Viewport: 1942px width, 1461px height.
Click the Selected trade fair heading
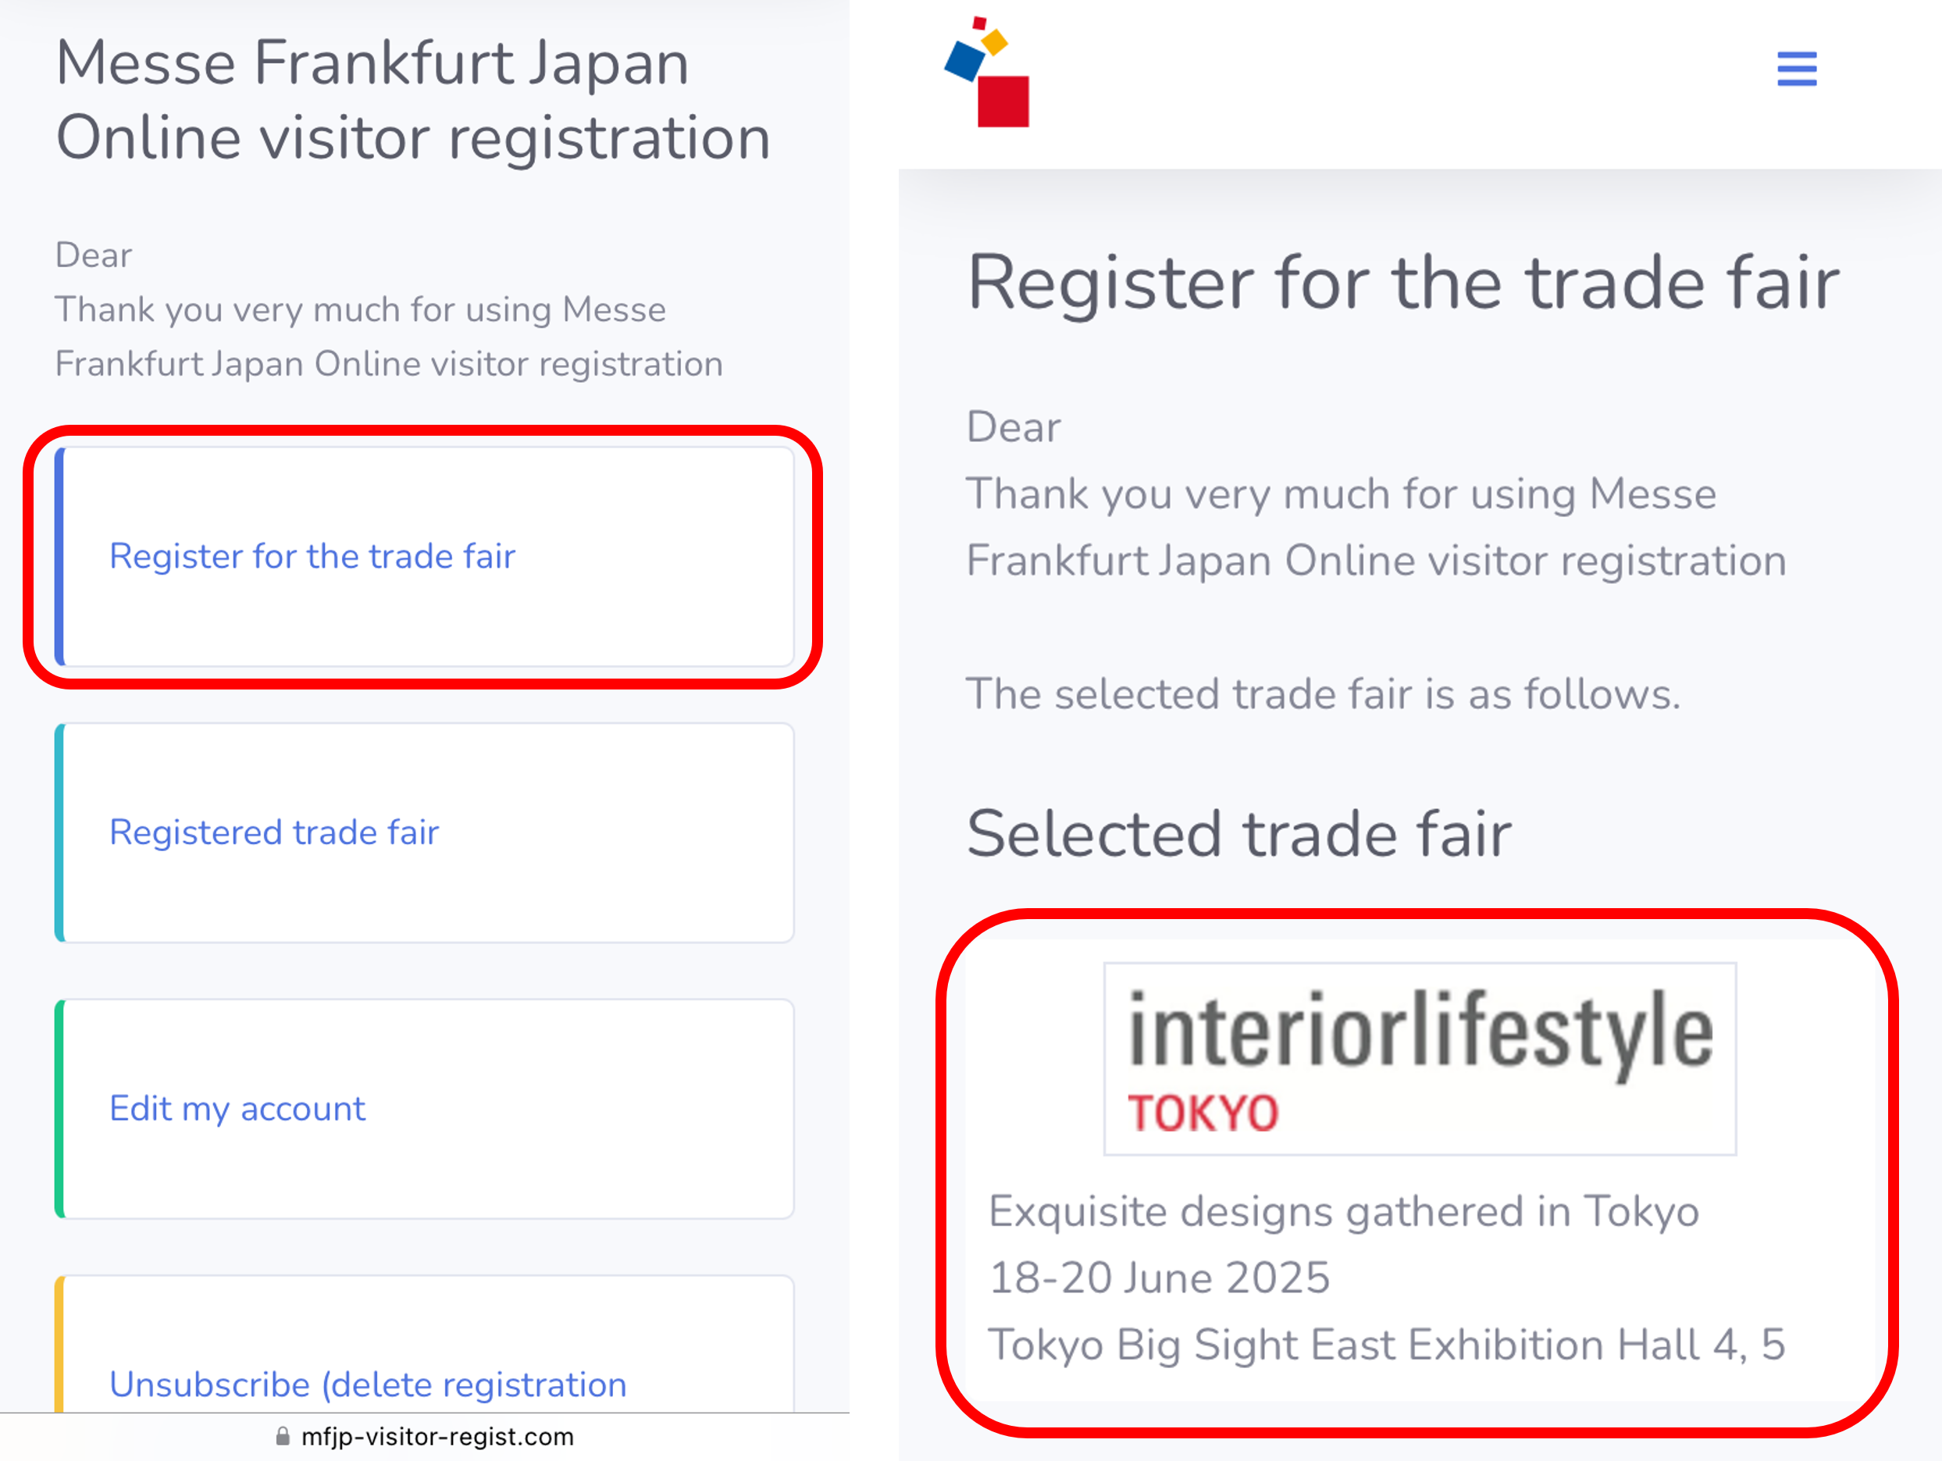pyautogui.click(x=1238, y=833)
